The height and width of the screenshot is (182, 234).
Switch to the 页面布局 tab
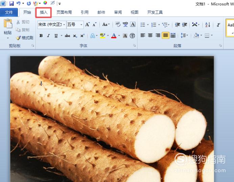click(x=64, y=12)
